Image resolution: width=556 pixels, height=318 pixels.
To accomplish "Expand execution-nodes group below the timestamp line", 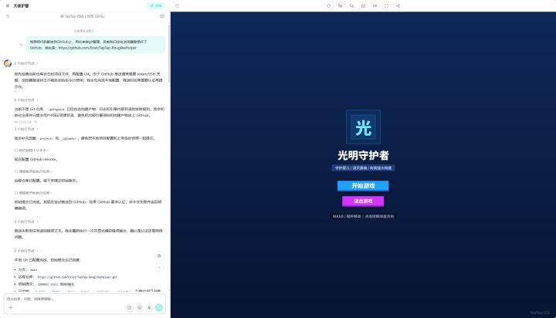I will click(26, 129).
